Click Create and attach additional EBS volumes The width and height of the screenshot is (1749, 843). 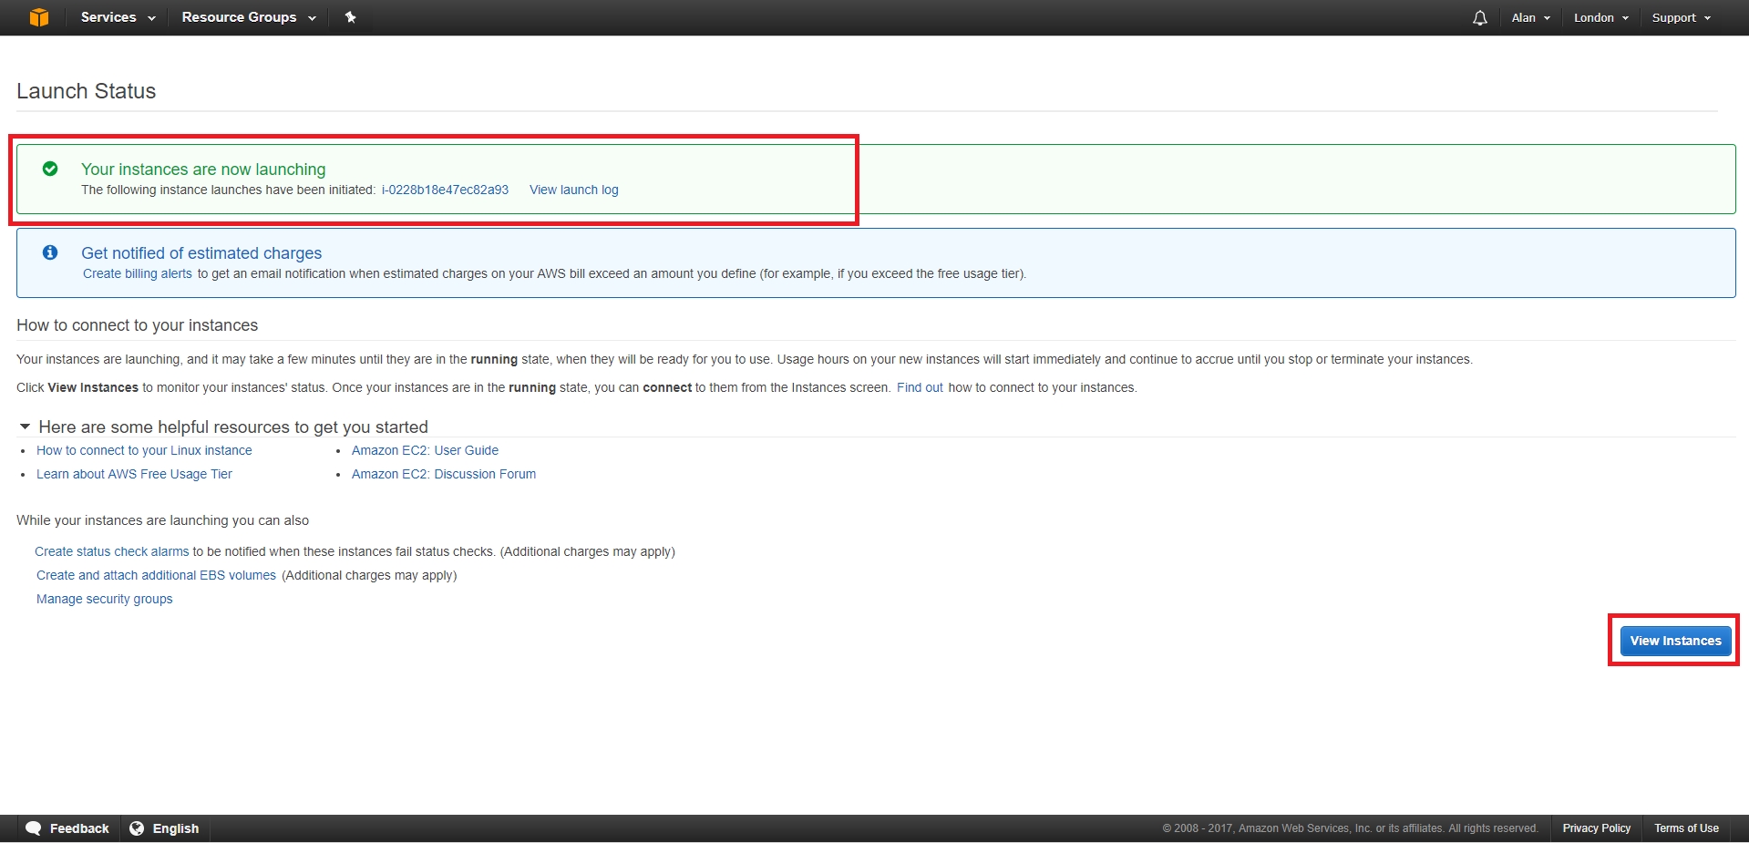pyautogui.click(x=156, y=575)
